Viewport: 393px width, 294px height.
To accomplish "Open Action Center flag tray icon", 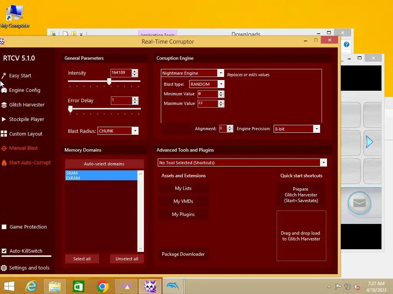I will click(339, 286).
